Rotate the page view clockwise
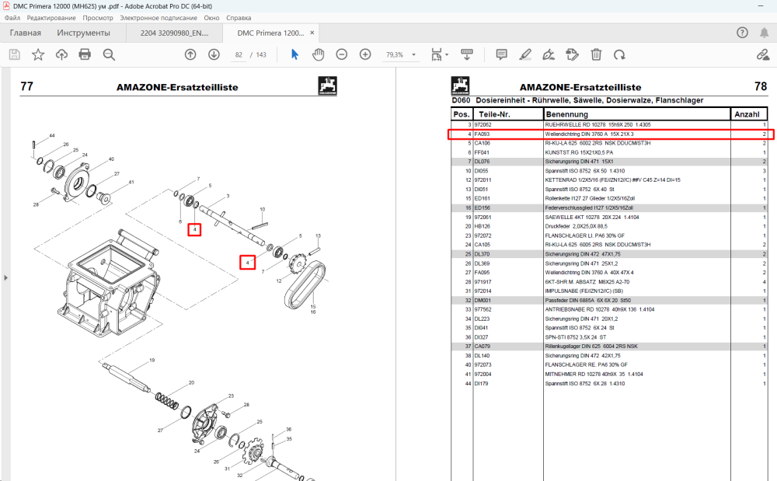The width and height of the screenshot is (777, 481). tap(619, 54)
